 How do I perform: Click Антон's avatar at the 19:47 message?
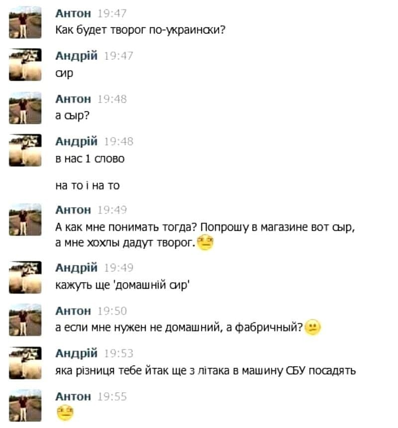(x=25, y=22)
